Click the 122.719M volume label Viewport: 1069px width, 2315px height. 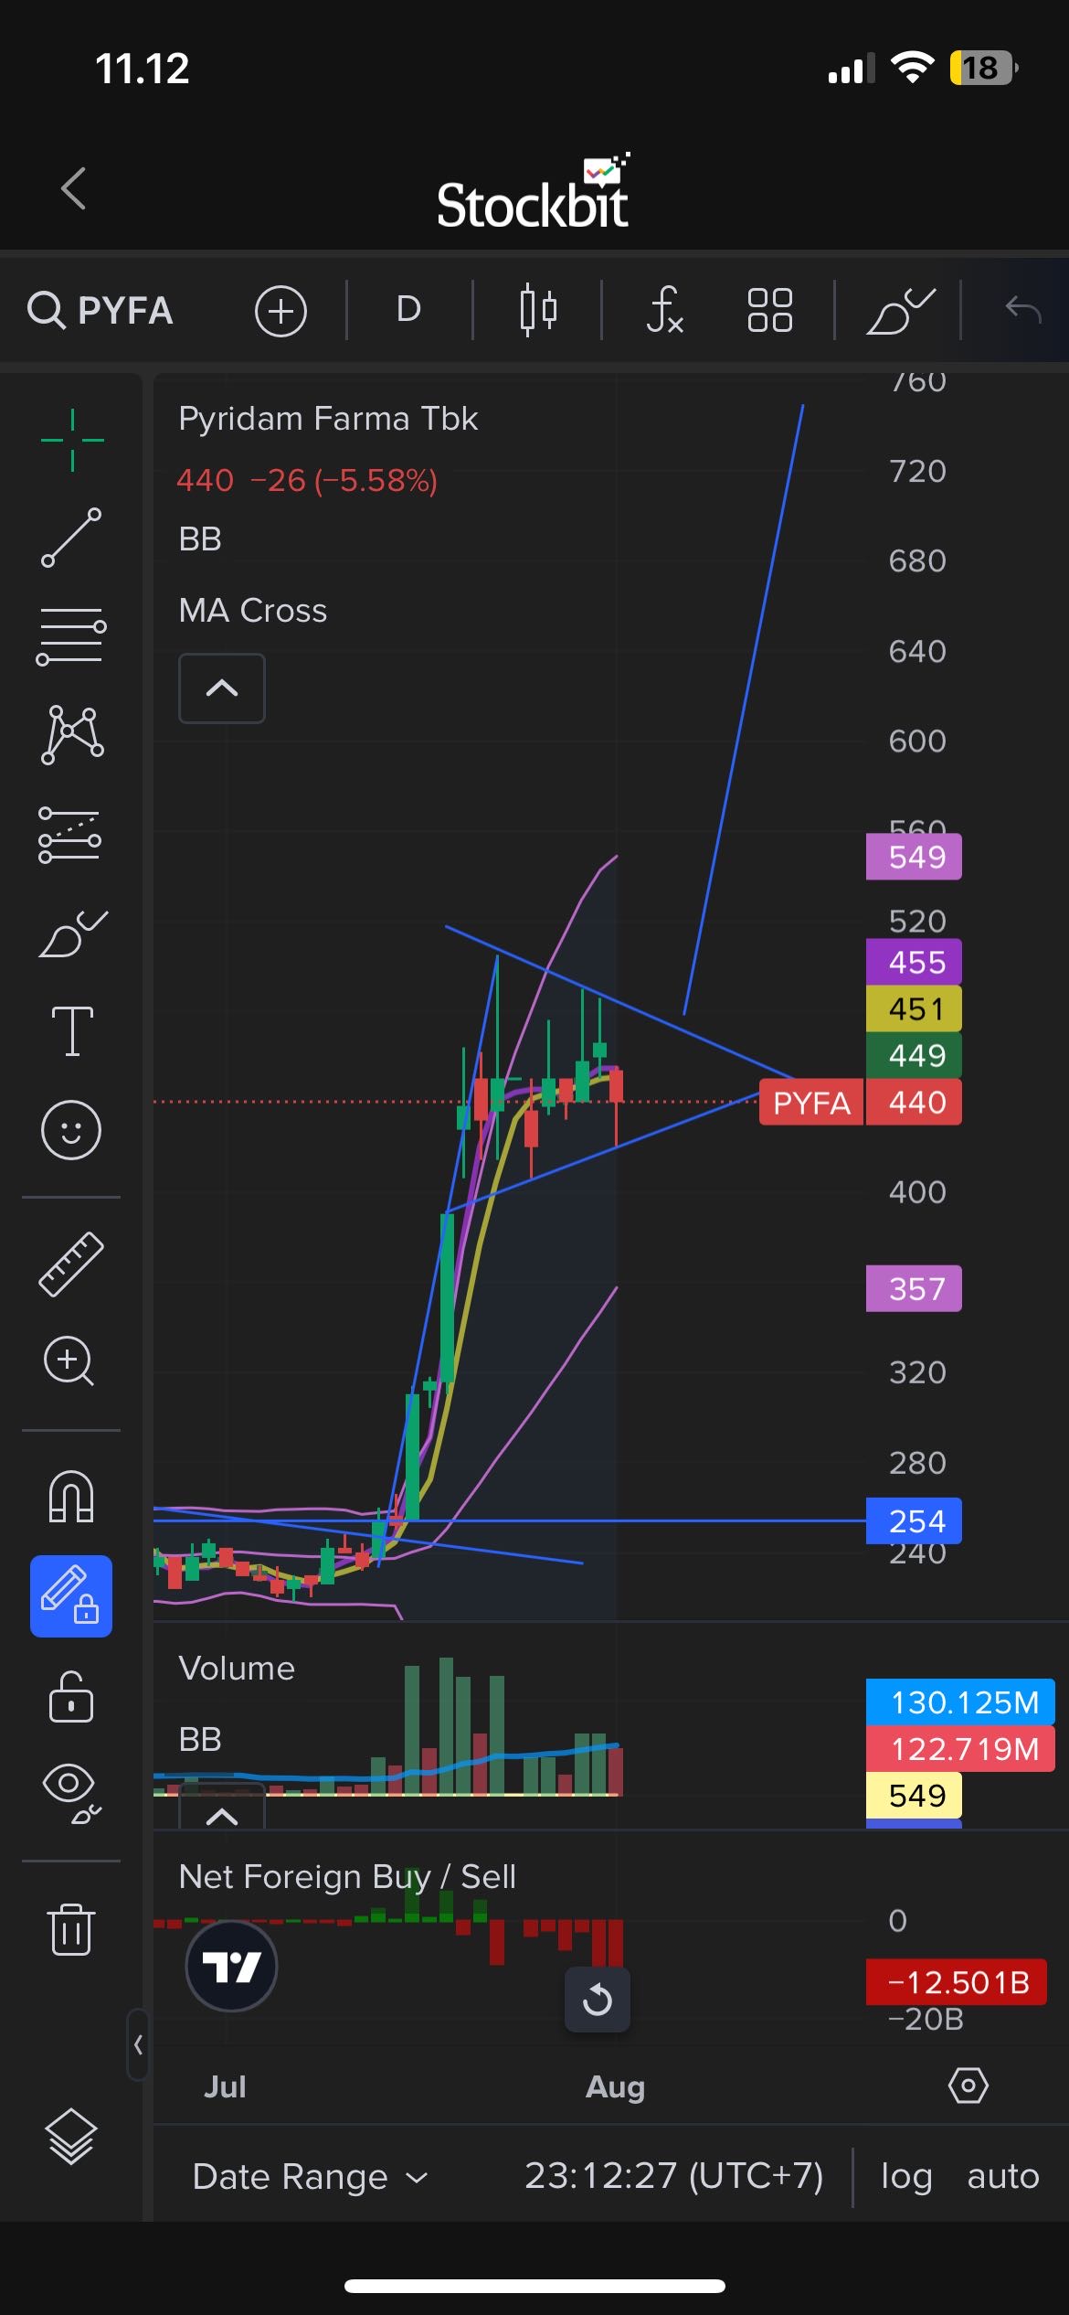pos(960,1749)
